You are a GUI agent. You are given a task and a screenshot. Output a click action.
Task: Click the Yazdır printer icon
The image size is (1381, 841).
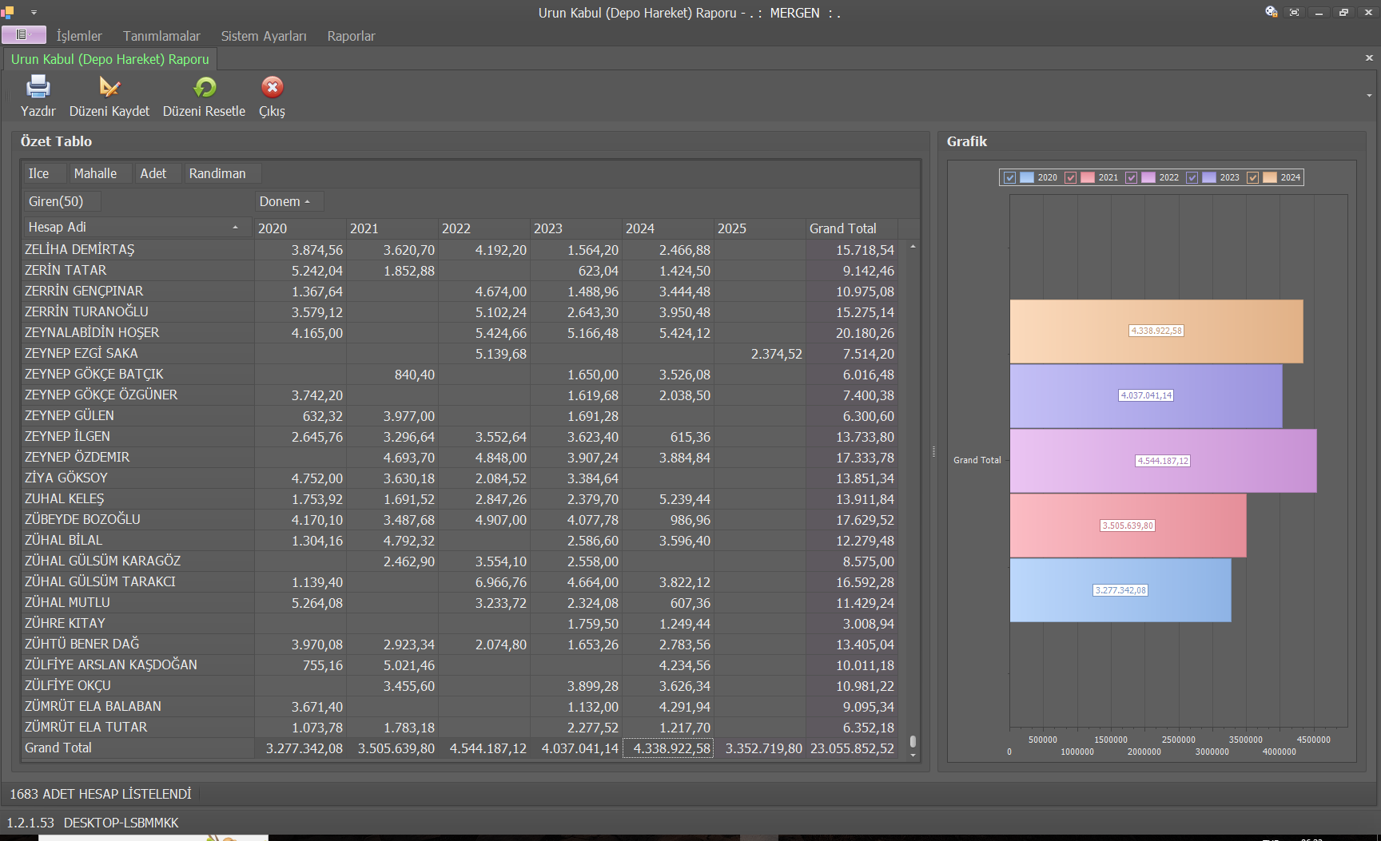click(x=38, y=87)
